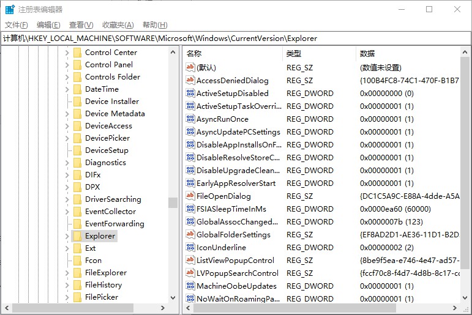
Task: Sort values by the 名称 column header
Action: [194, 54]
